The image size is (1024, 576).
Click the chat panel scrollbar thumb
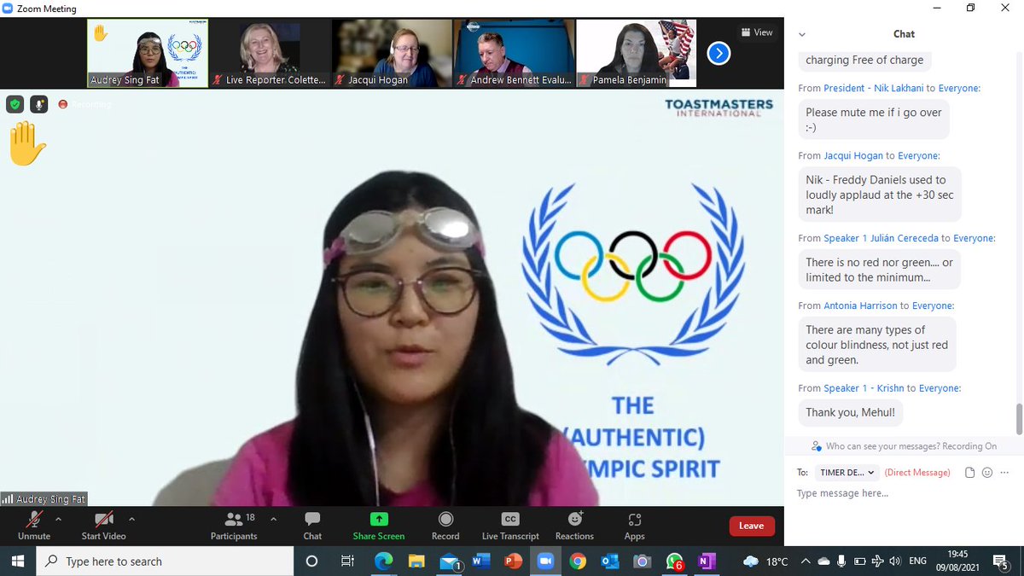[x=1018, y=418]
